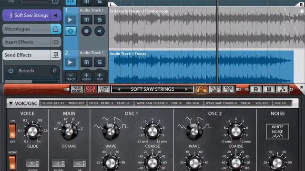Click the WHITE NOISE type button
This screenshot has width=305, height=171.
277,132
